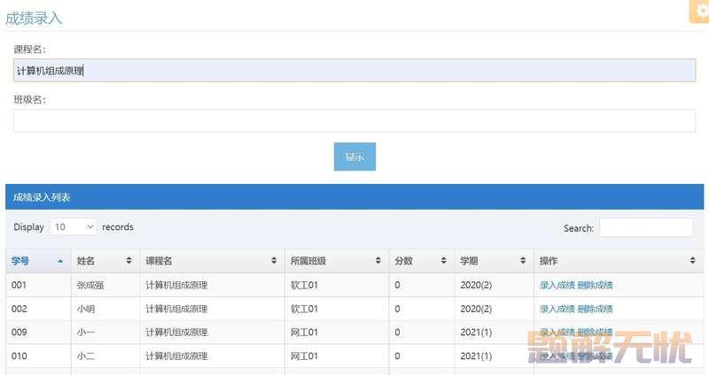Click the score 0 in row 009
Viewport: 709px width, 375px height.
point(397,333)
